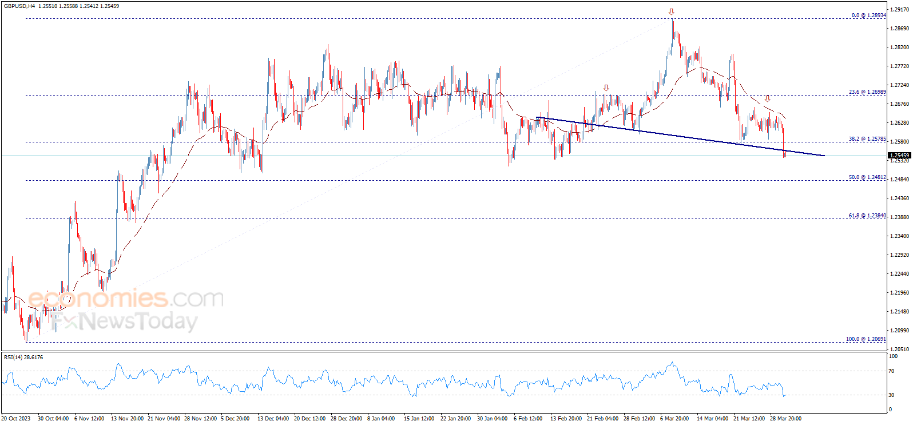This screenshot has width=913, height=425.
Task: Click the down arrow marker above the 1.28934 peak
Action: click(671, 11)
